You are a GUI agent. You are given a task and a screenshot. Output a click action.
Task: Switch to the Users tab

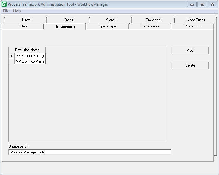26,20
